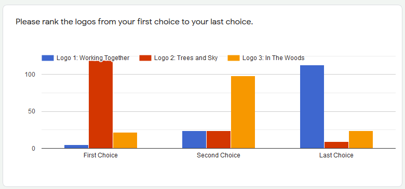Screen dimensions: 405x189
Task: Click the red Logo 2 legend swatch
Action: coord(145,58)
